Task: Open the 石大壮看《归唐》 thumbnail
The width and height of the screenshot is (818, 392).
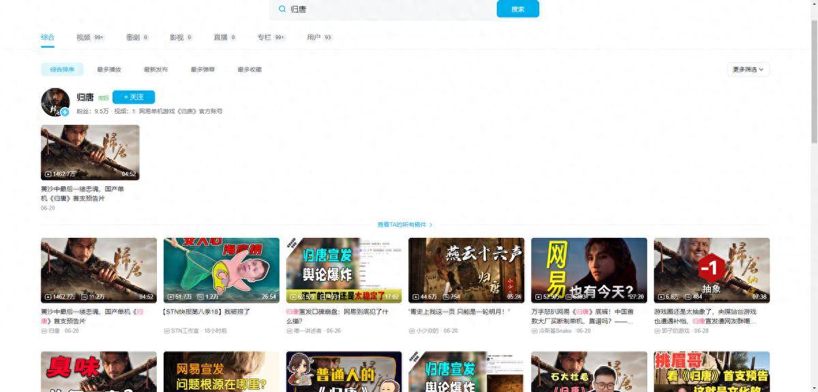Action: (x=589, y=372)
